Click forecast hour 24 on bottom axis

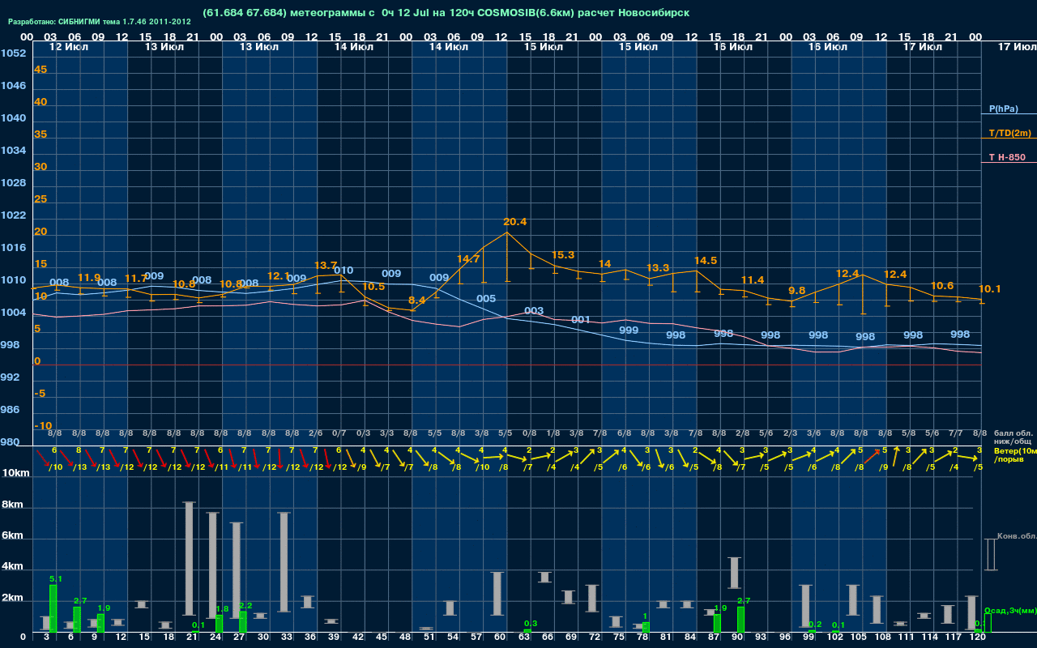[216, 637]
